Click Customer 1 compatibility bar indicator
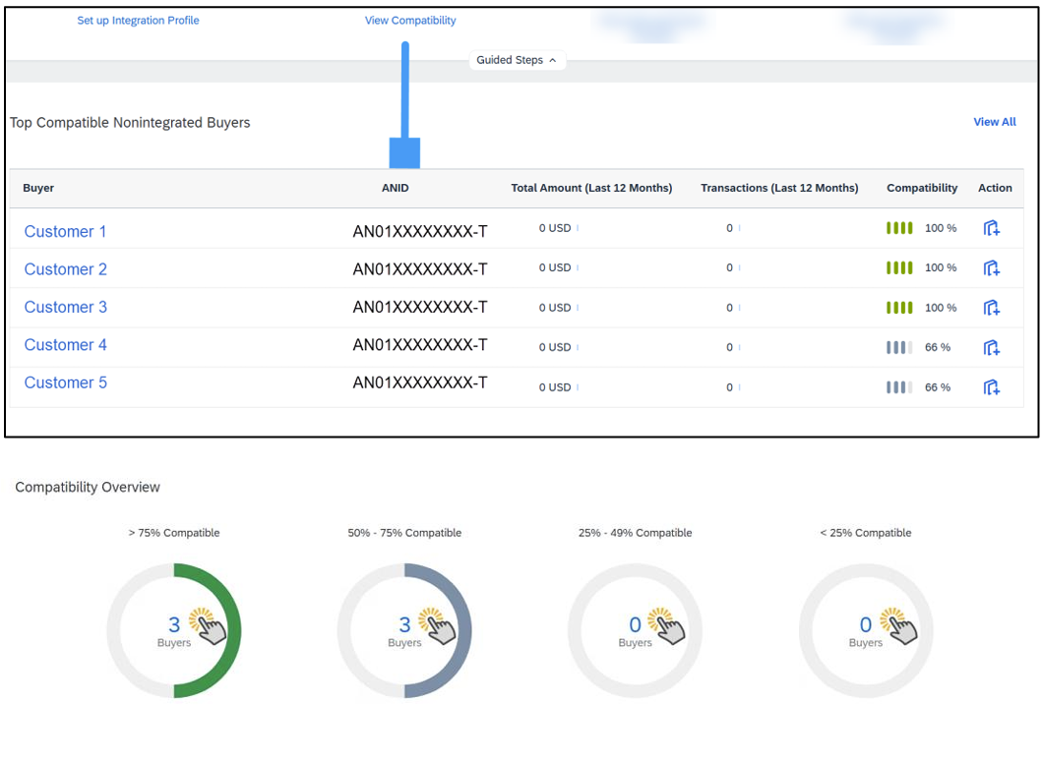The image size is (1041, 762). coord(899,228)
